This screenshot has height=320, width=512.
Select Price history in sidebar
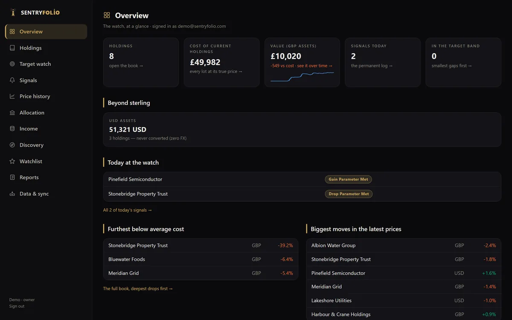tap(46, 96)
